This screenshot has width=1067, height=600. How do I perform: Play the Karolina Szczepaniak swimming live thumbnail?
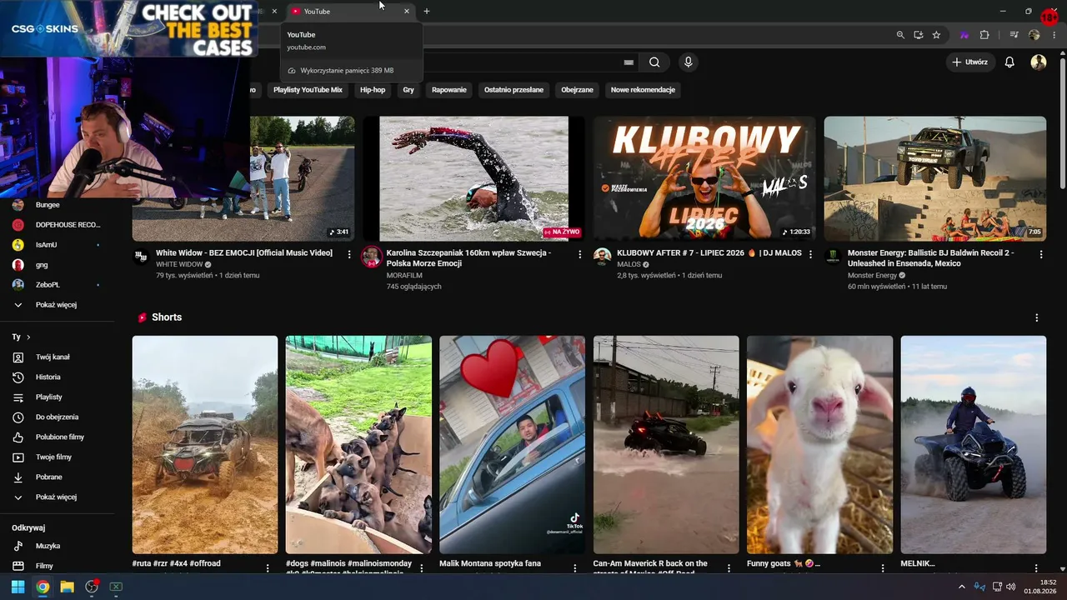coord(473,178)
